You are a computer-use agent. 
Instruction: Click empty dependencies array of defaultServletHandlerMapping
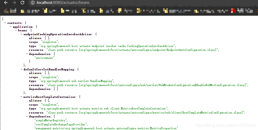click(x=56, y=89)
